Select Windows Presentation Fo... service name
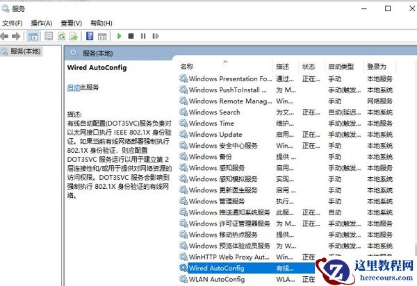This screenshot has height=286, width=417. pos(230,79)
